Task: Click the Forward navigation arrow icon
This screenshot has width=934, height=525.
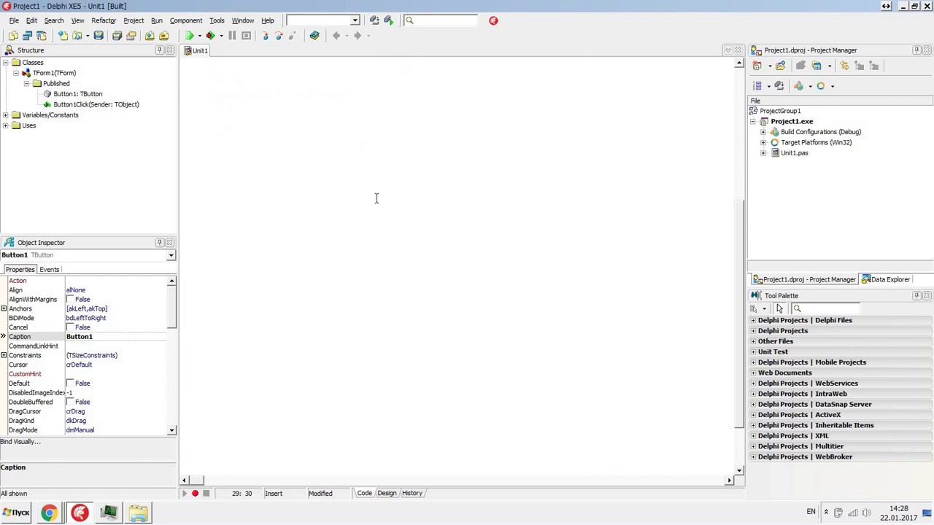Action: 358,35
